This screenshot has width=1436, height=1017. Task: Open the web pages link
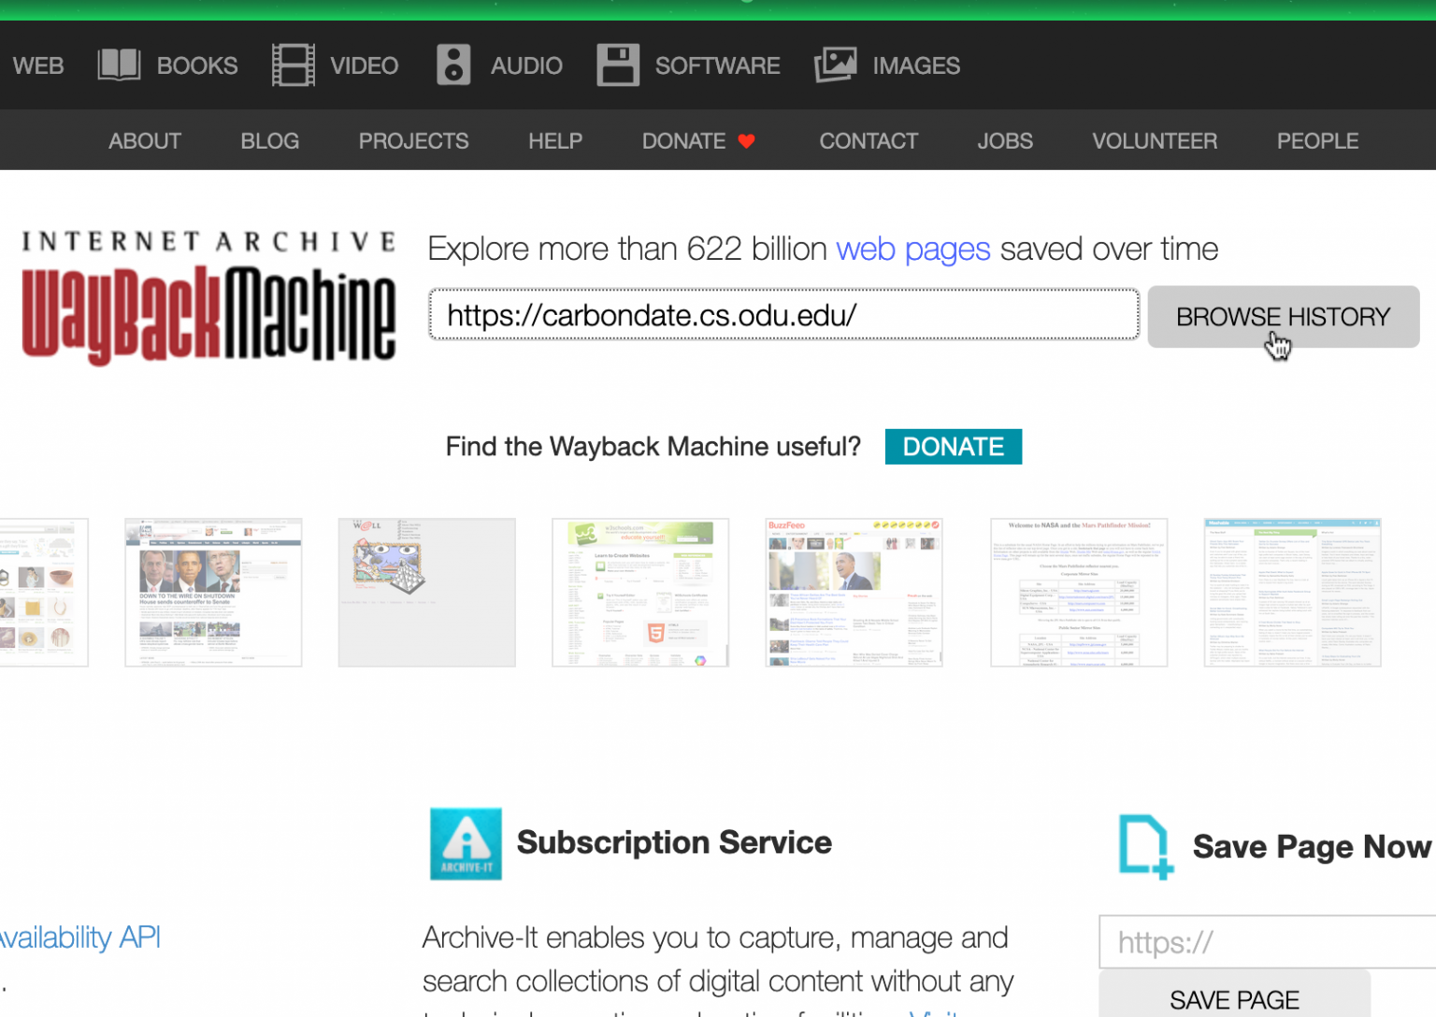point(913,249)
